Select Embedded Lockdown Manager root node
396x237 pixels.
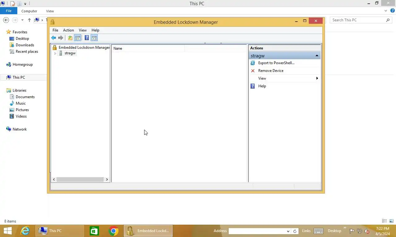coord(84,48)
